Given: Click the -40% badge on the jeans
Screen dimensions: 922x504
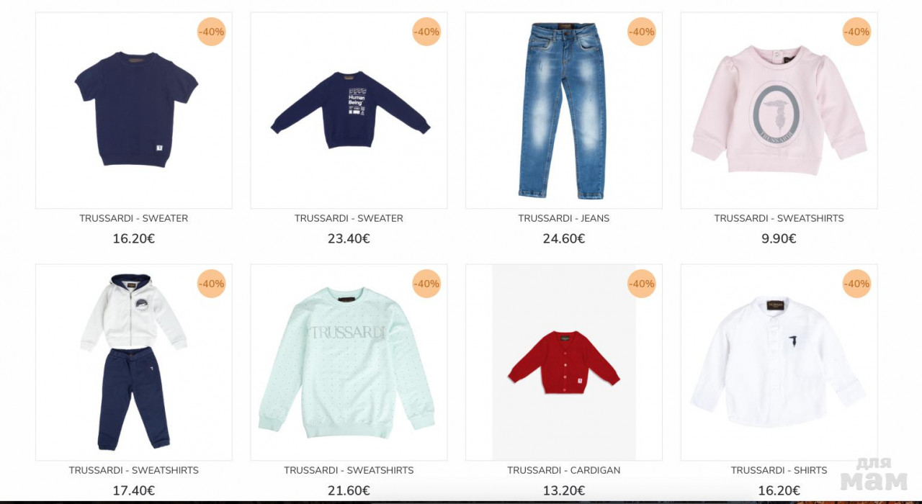Looking at the screenshot, I should coord(641,32).
